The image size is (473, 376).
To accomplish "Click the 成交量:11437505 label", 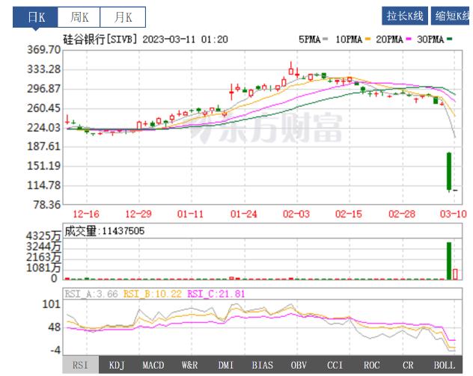I will [104, 231].
